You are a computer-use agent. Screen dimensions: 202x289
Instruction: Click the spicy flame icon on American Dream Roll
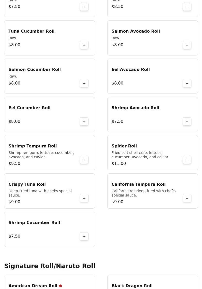coord(60,286)
